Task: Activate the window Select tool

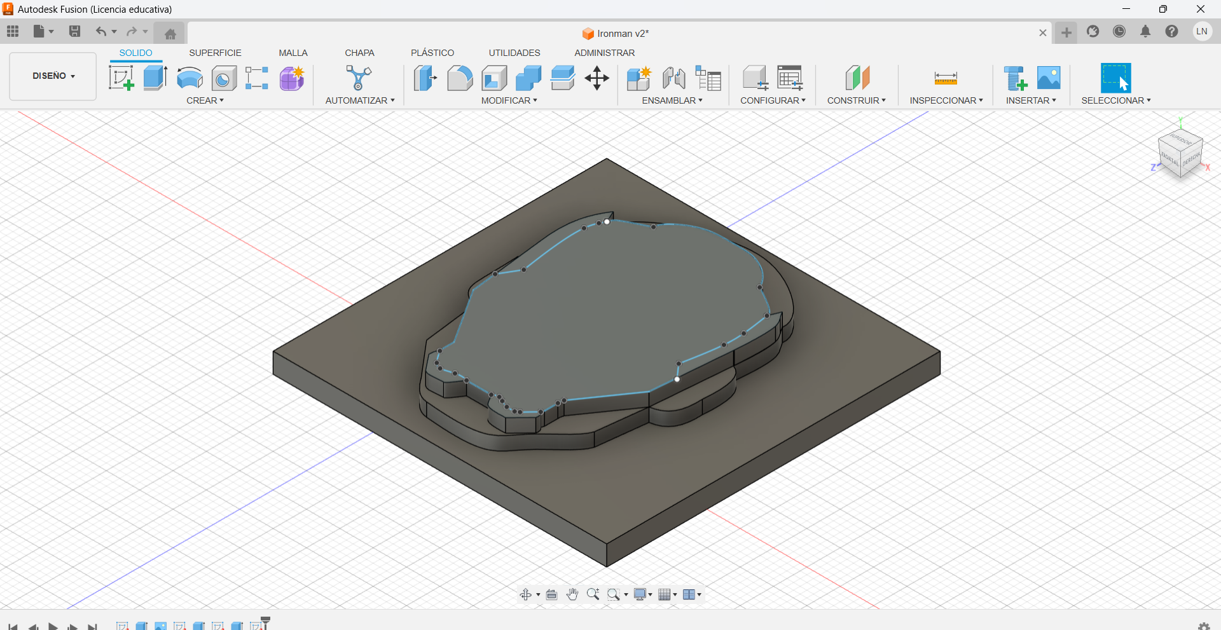Action: click(x=1116, y=78)
